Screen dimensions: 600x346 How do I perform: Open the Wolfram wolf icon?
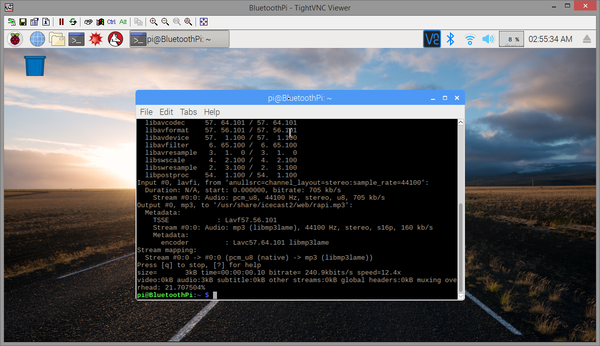click(115, 39)
